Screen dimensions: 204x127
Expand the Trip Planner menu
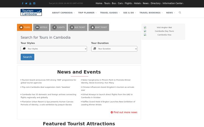point(87,13)
